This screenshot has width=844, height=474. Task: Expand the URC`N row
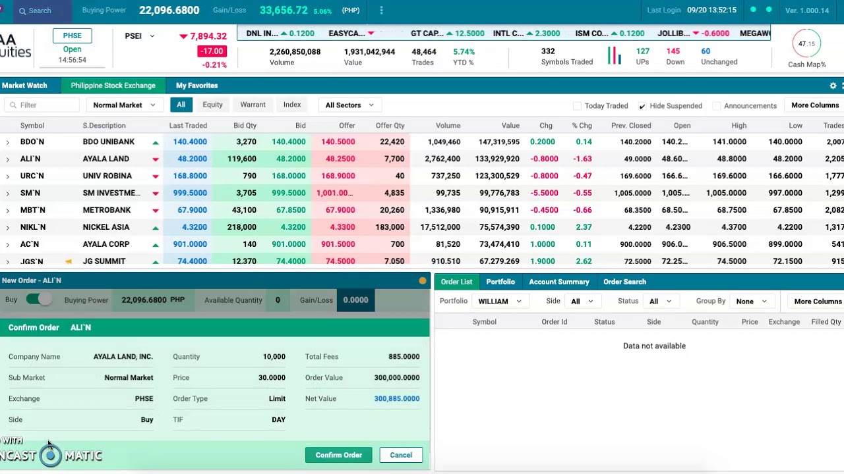tap(7, 176)
